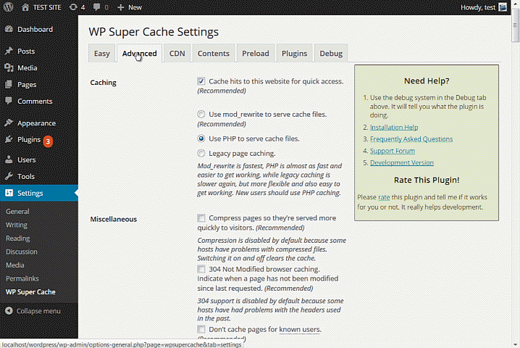Open WP Super Cache submenu item

point(30,292)
